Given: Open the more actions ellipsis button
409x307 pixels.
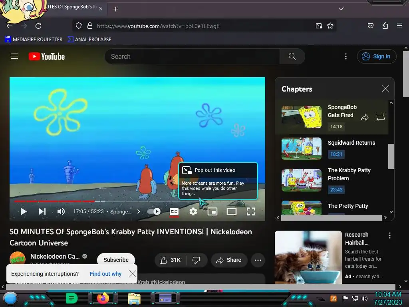Looking at the screenshot, I should point(258,260).
